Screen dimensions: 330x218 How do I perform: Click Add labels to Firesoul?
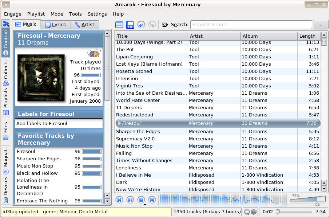pyautogui.click(x=42, y=124)
